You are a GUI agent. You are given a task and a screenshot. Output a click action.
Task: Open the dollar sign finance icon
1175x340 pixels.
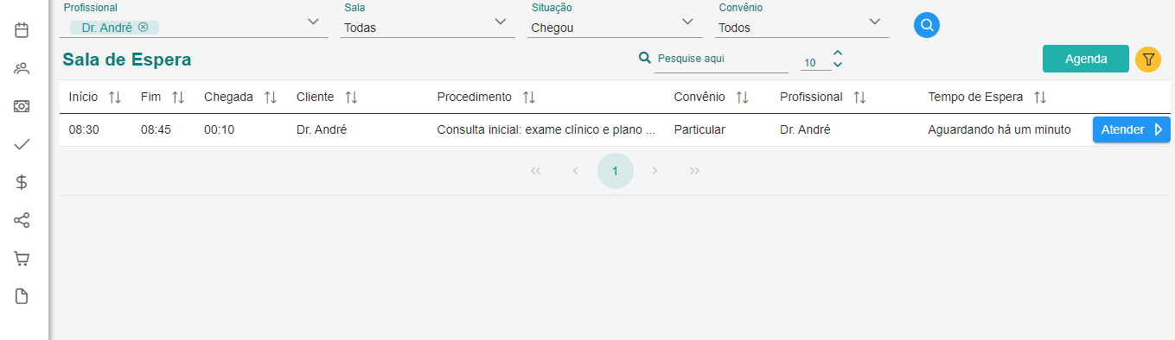(x=22, y=182)
